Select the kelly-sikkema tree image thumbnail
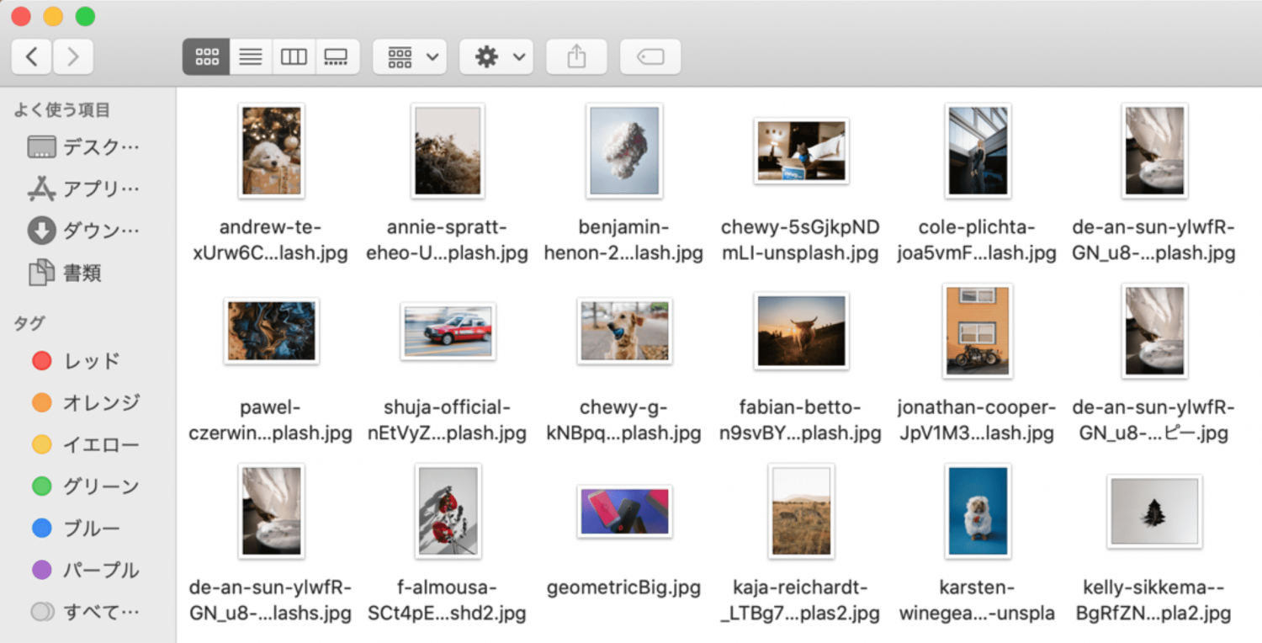This screenshot has height=643, width=1262. [1154, 511]
